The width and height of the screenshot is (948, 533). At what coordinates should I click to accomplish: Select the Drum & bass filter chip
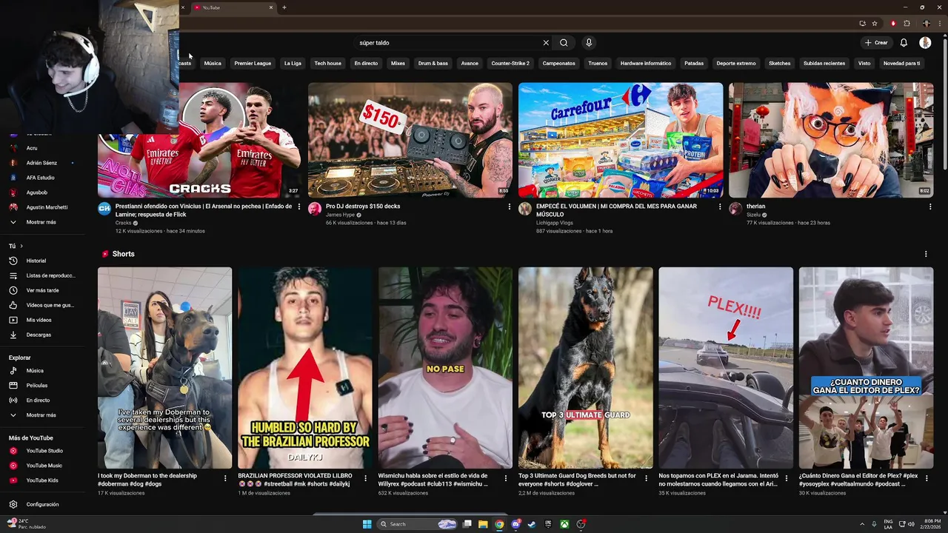(433, 64)
